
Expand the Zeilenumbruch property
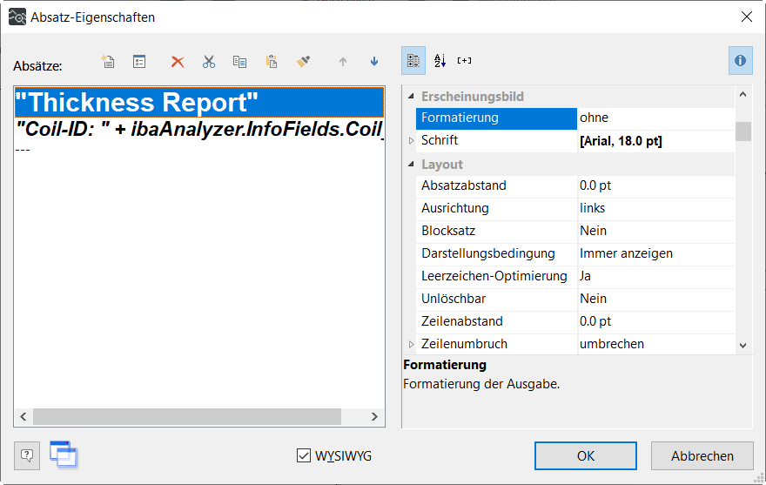click(412, 344)
